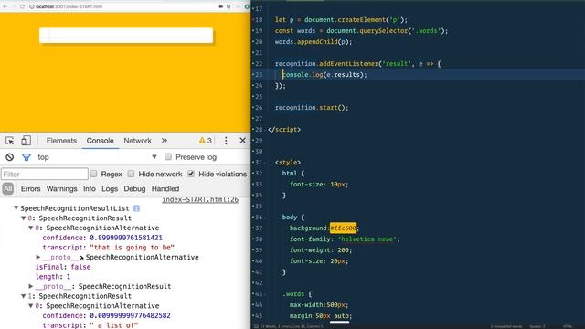The width and height of the screenshot is (585, 329).
Task: Close the DevTools panel
Action: pyautogui.click(x=242, y=141)
